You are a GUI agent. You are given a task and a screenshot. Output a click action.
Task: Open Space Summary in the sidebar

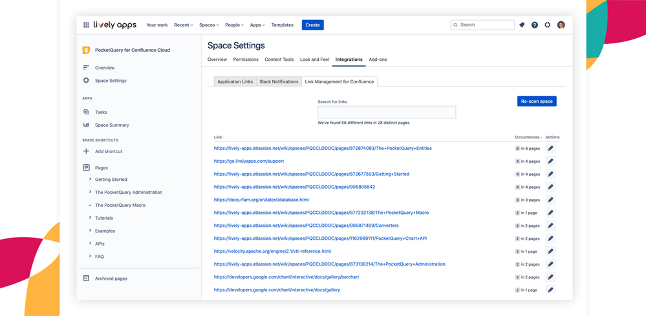click(x=112, y=125)
